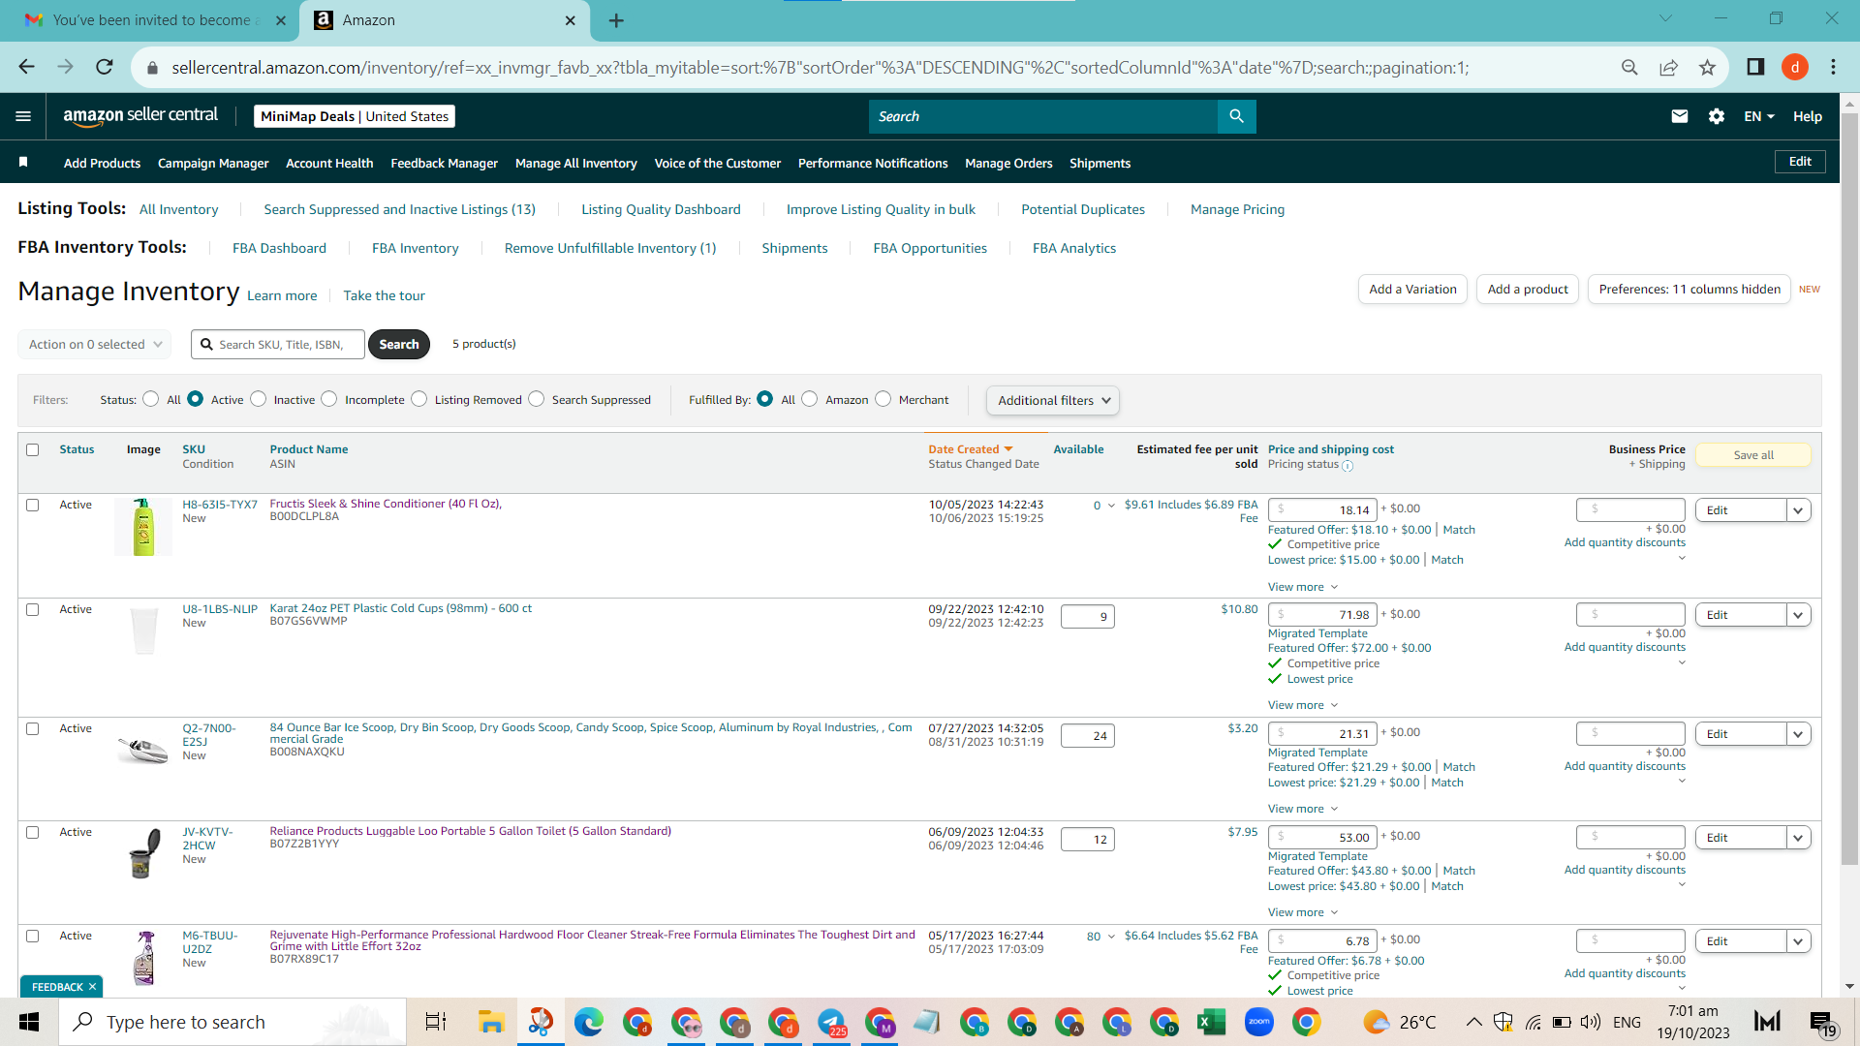
Task: Check the Karat 24oz PET Cups row
Action: pyautogui.click(x=33, y=610)
